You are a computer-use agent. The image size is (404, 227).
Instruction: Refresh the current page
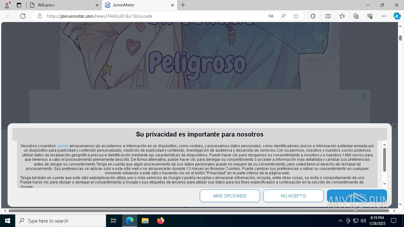[x=23, y=16]
